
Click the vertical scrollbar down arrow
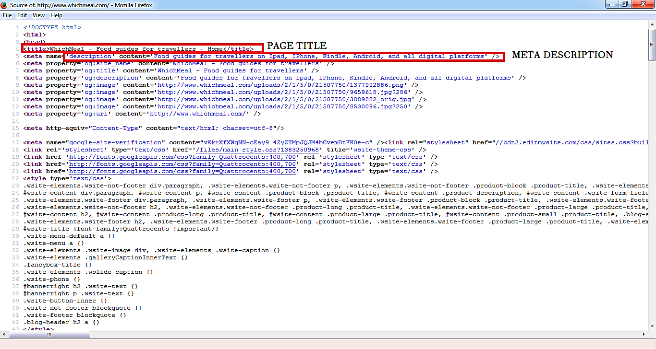click(x=652, y=327)
